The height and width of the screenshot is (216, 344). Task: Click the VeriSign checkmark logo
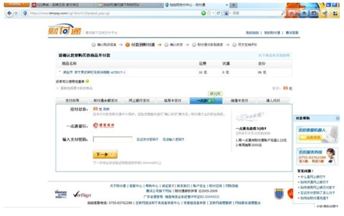coord(82,194)
